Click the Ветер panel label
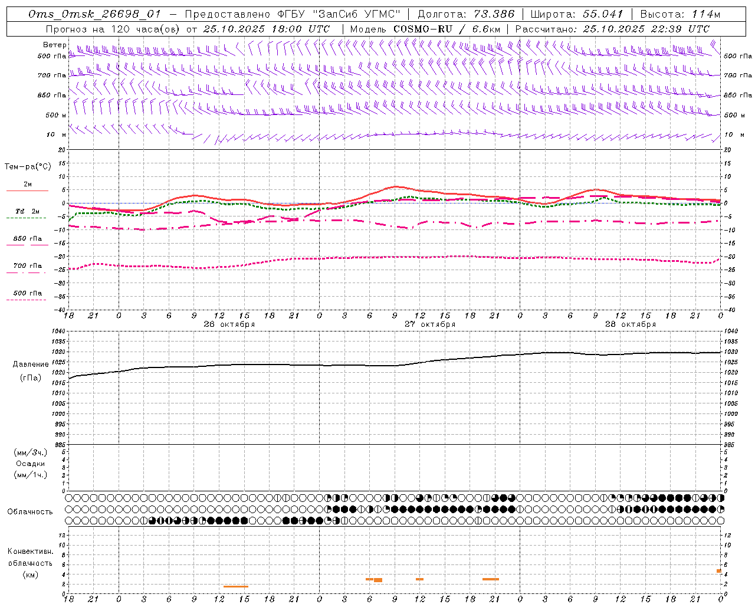Viewport: 755px width, 604px height. tap(55, 45)
